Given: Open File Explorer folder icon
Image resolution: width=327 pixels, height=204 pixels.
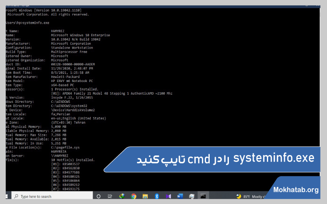Looking at the screenshot, I should point(145,196).
